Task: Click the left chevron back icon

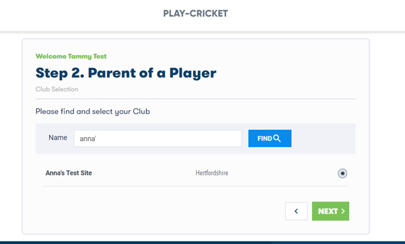Action: (296, 211)
